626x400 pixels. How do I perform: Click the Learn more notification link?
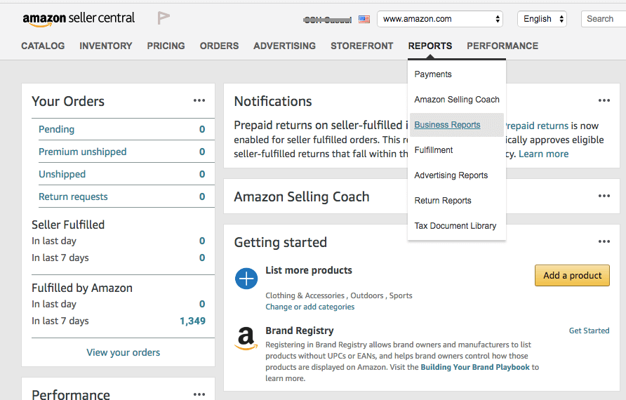[544, 154]
